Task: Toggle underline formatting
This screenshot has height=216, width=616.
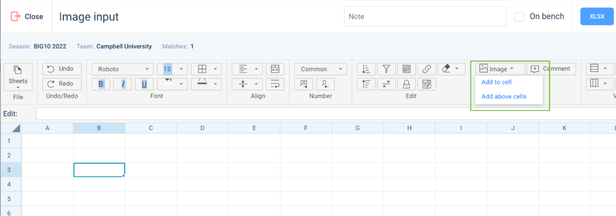Action: 144,84
